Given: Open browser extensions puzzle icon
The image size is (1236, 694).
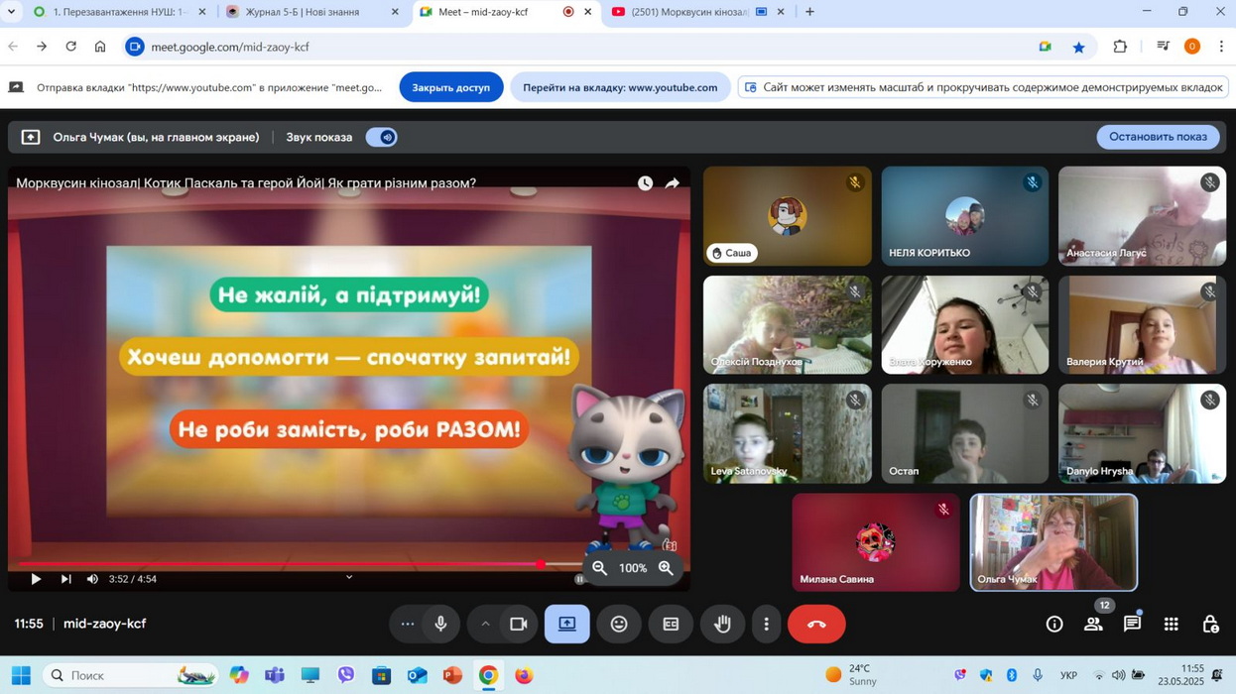Looking at the screenshot, I should click(1120, 47).
